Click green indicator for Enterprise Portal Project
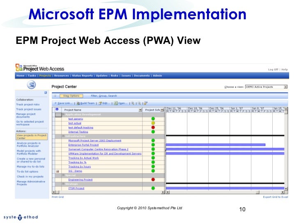299x224 pixels. coord(153,145)
